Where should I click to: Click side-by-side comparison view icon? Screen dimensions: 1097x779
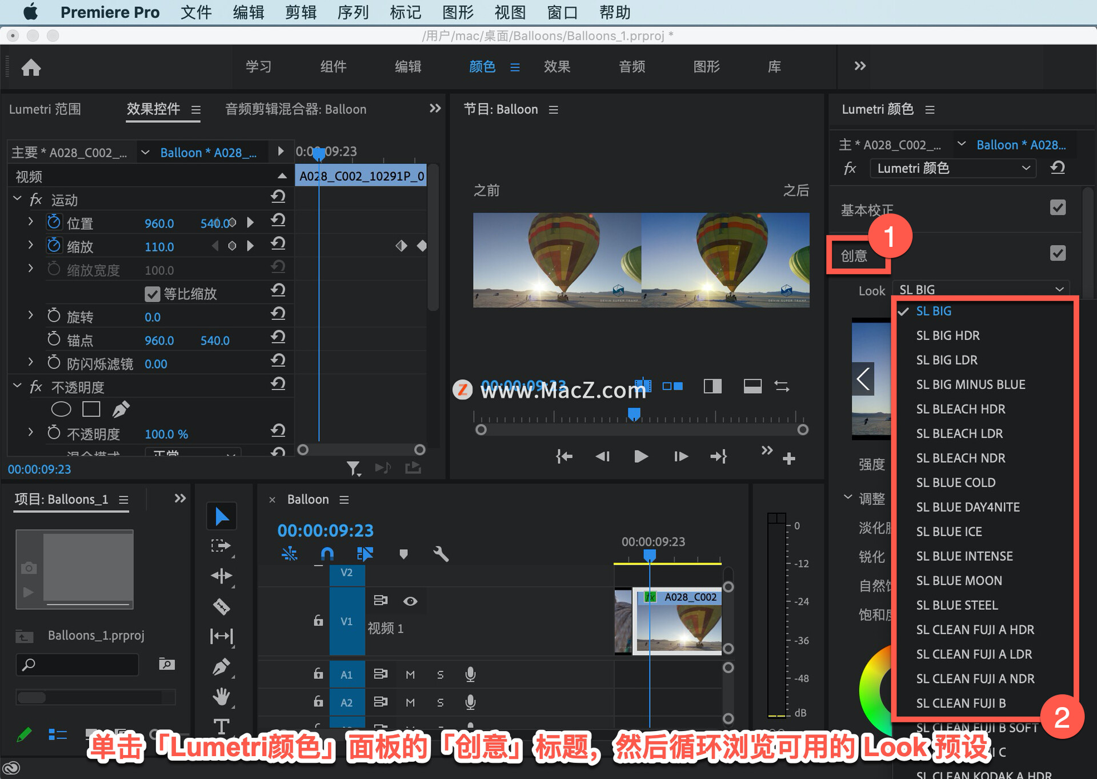point(672,386)
